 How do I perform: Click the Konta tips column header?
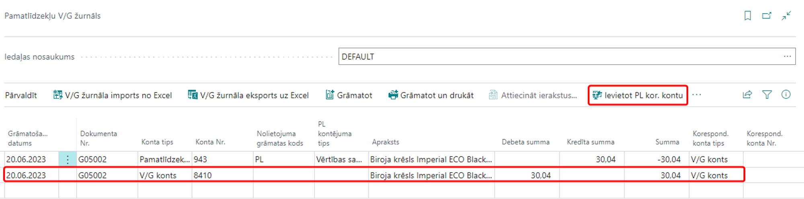point(157,142)
